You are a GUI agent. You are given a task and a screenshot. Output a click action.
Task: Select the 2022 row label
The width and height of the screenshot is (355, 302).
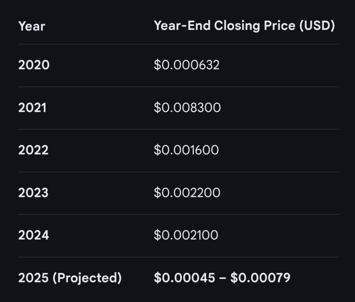coord(33,150)
